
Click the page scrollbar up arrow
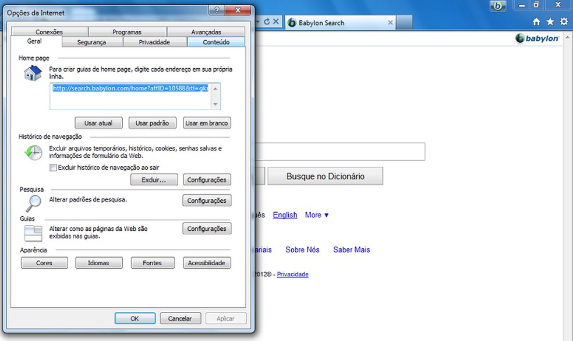point(568,37)
